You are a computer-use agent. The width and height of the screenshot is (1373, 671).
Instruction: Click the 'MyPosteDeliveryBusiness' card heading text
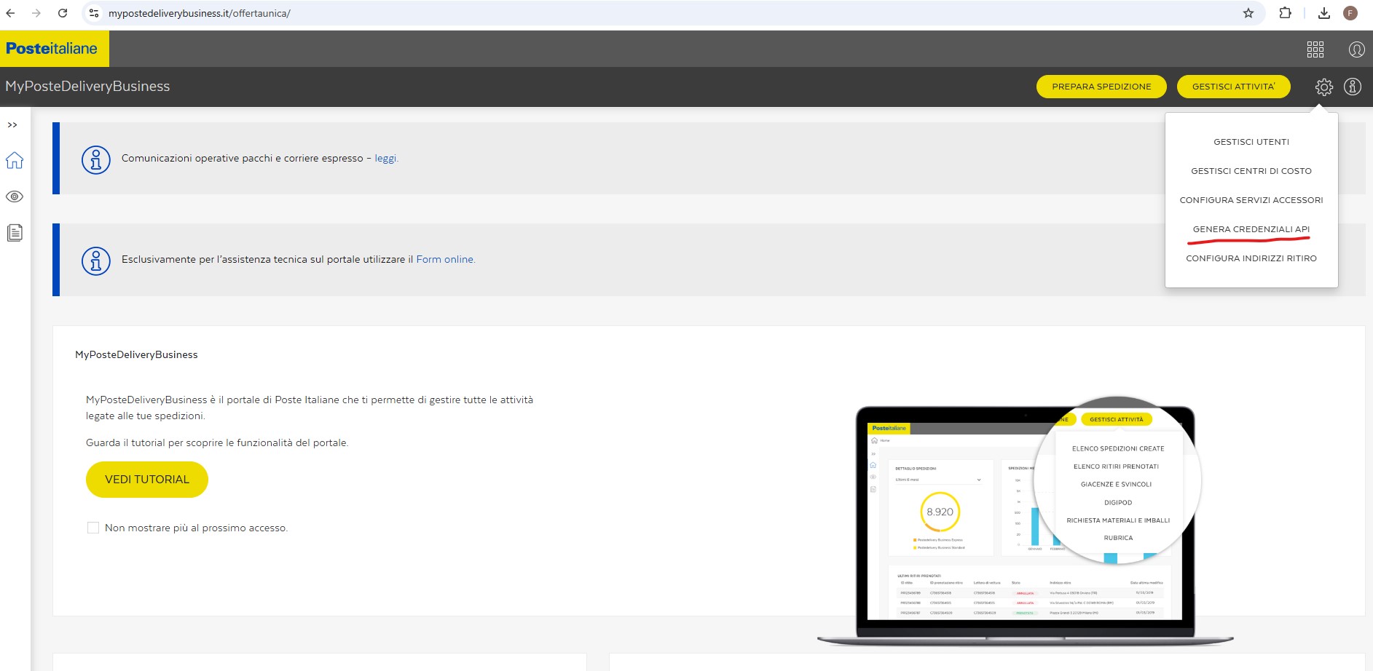pos(136,355)
